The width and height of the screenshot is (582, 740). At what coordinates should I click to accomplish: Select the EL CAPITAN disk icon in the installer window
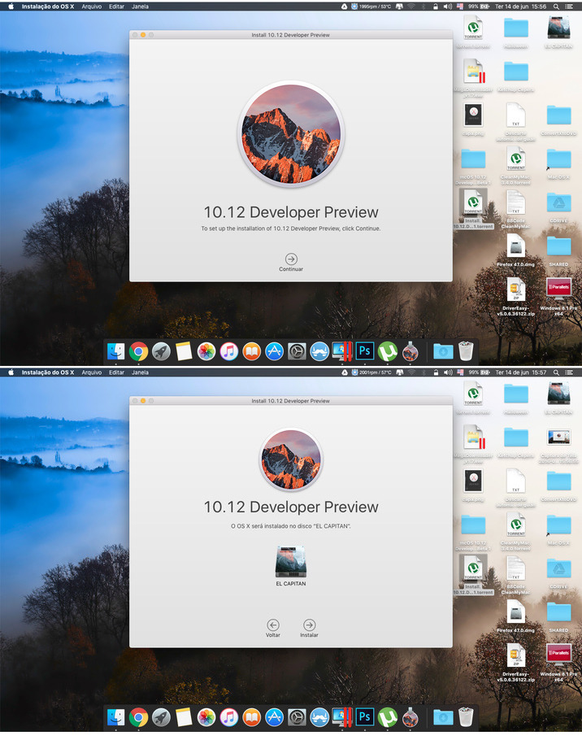(x=291, y=562)
